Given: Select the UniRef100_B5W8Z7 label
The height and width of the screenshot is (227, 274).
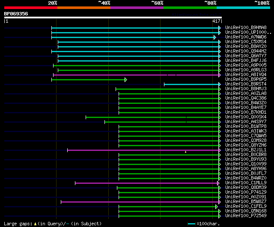Looking at the screenshot, I should (x=246, y=202).
